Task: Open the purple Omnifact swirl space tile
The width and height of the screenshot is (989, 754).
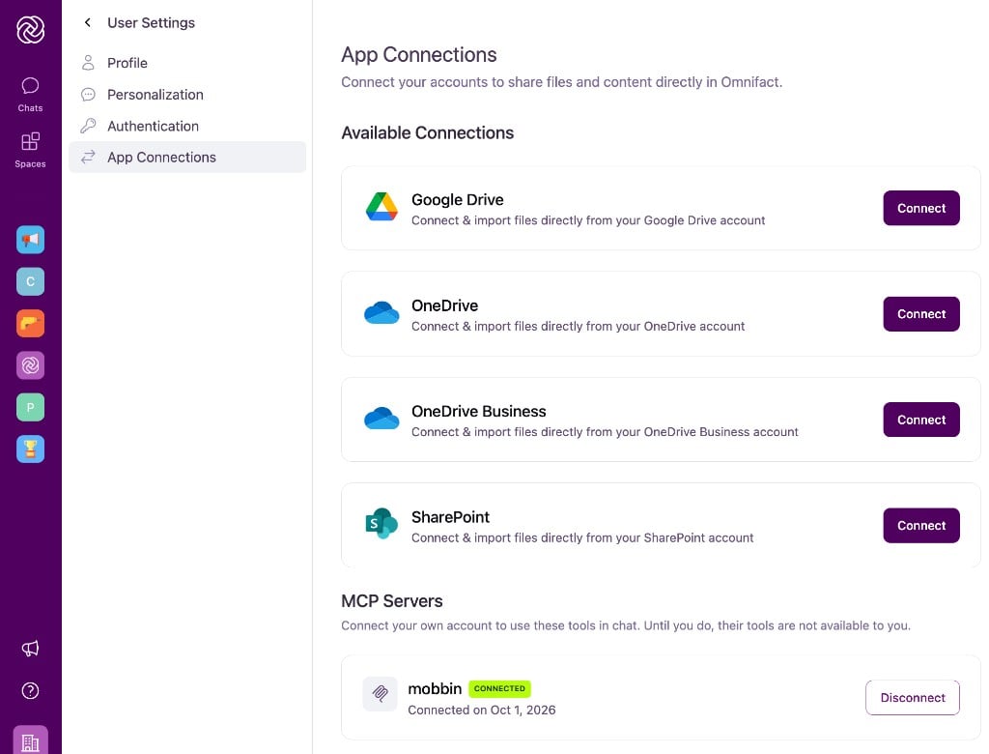Action: coord(30,365)
